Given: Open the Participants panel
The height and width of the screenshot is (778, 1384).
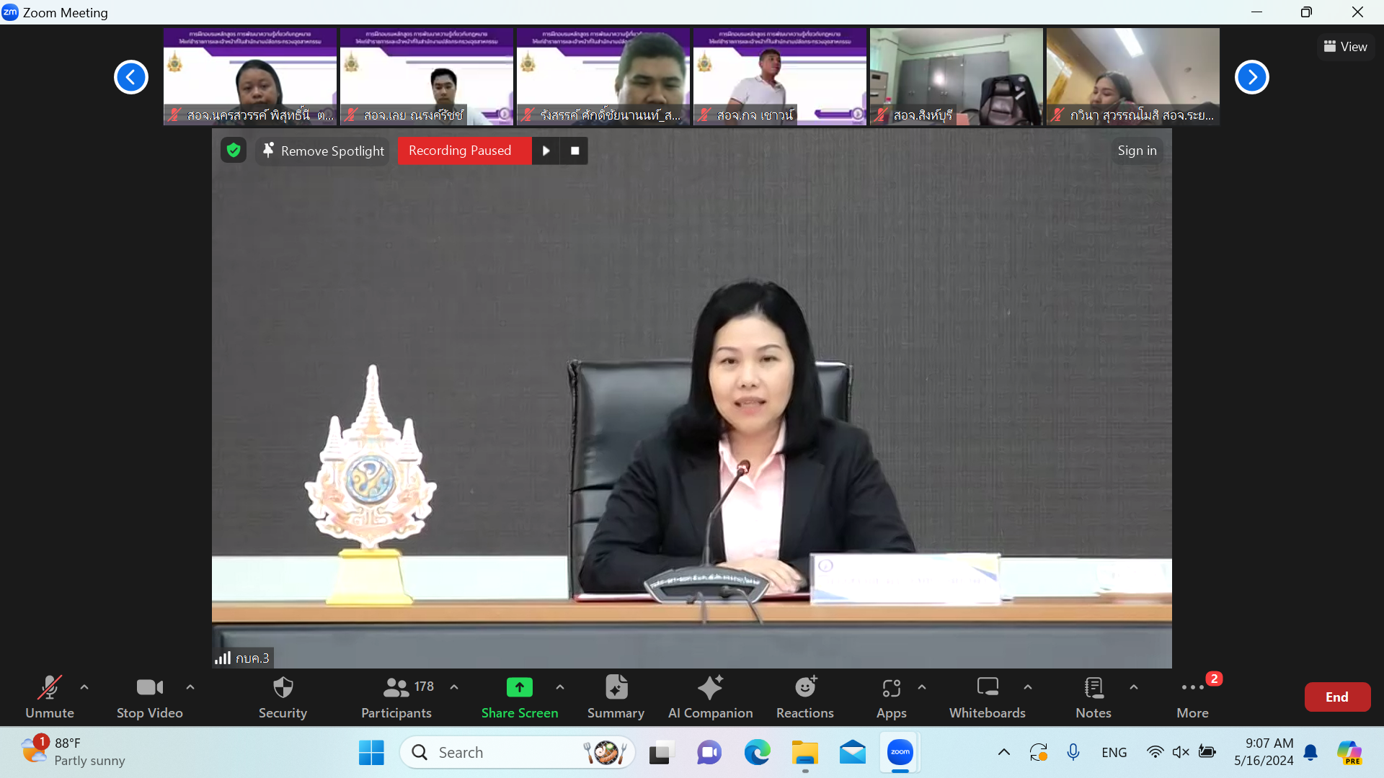Looking at the screenshot, I should click(x=396, y=696).
